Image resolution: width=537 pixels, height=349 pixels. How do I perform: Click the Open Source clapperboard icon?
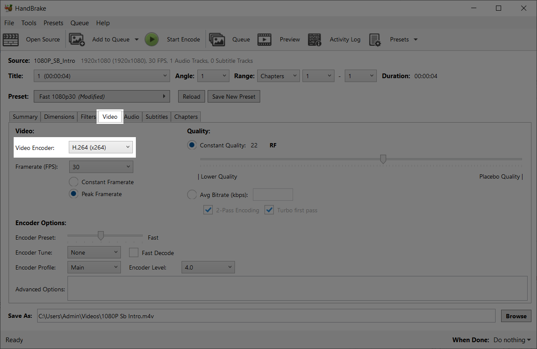pos(11,39)
